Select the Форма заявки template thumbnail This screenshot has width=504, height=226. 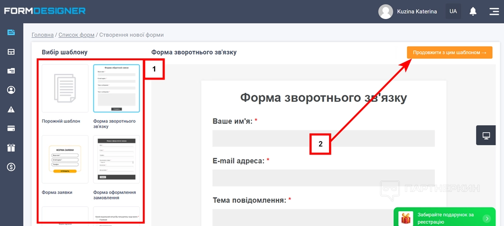pos(65,159)
